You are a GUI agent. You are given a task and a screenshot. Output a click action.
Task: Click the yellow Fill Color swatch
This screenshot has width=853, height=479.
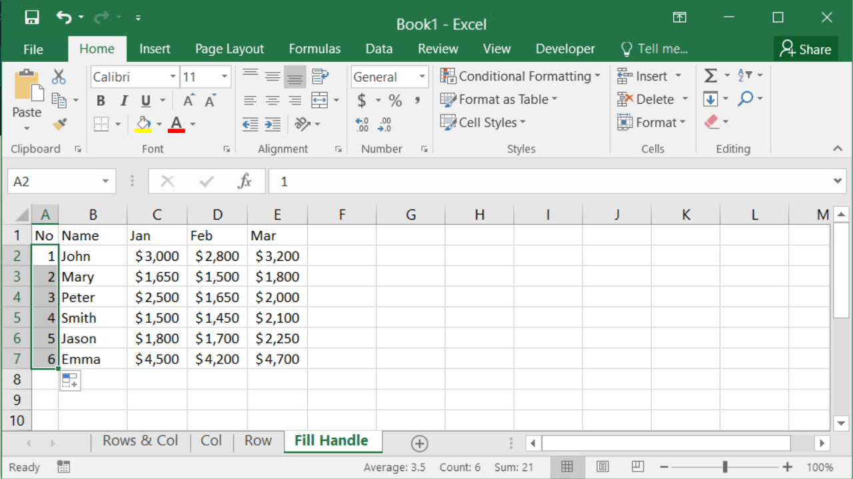(143, 124)
